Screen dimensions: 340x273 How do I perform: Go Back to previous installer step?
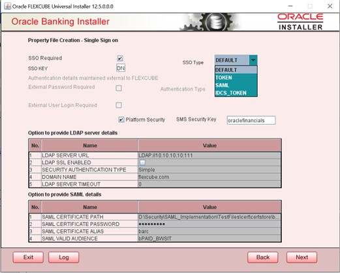[263, 257]
